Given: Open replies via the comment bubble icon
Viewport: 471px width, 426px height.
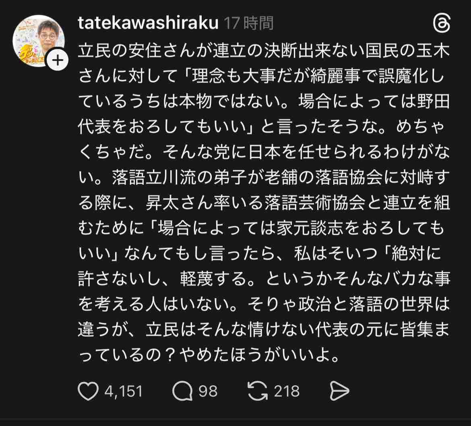Looking at the screenshot, I should pyautogui.click(x=184, y=391).
